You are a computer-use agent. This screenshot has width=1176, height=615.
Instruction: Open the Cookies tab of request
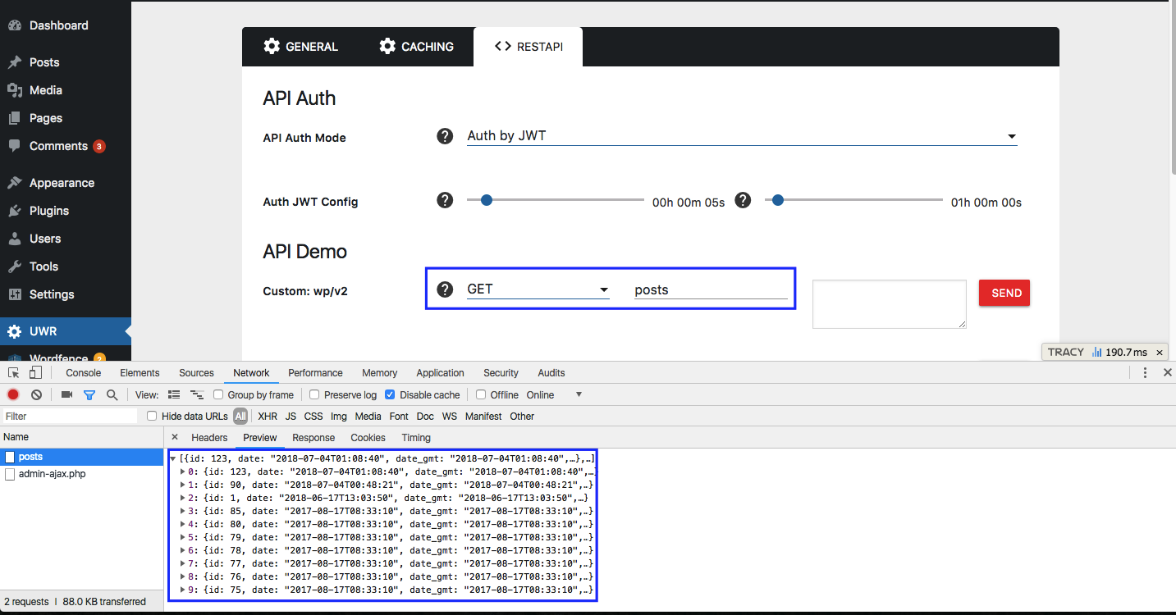368,437
